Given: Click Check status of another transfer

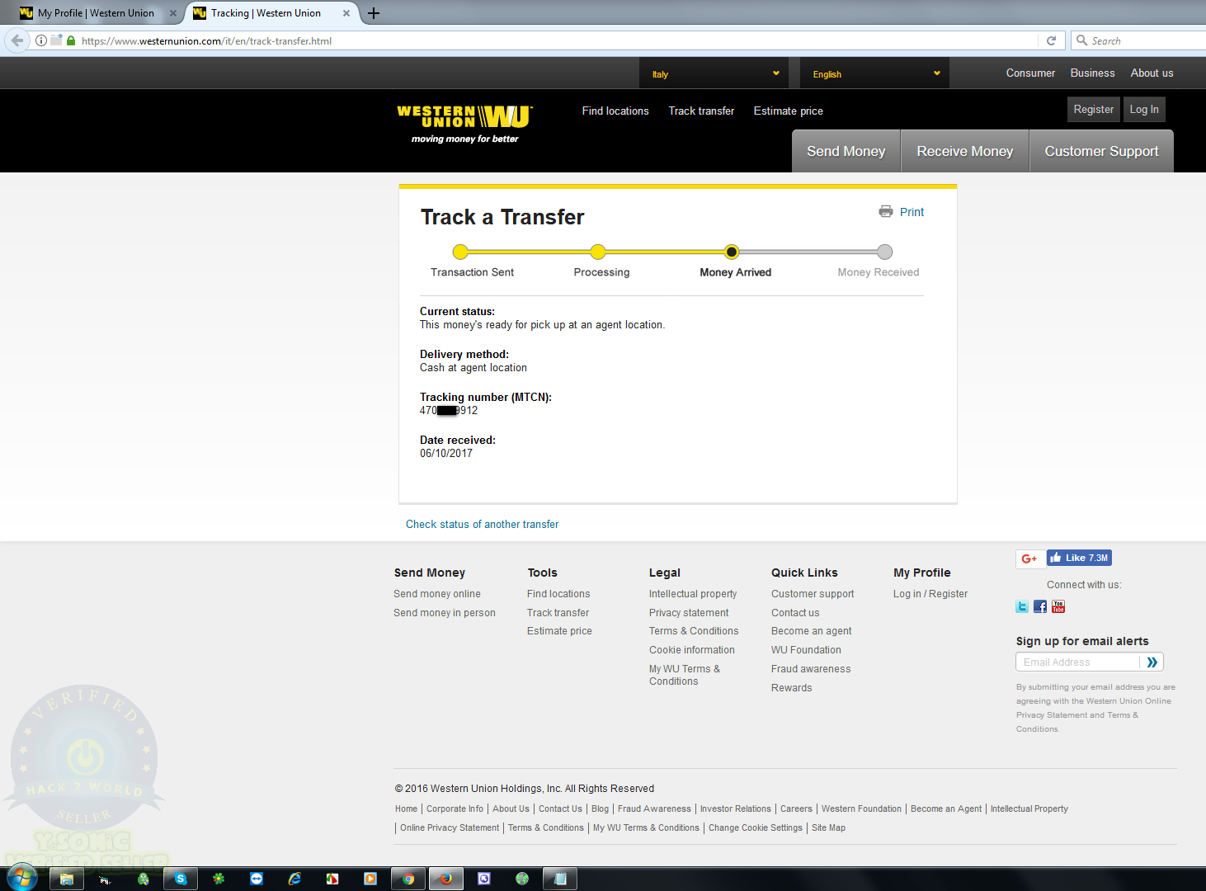Looking at the screenshot, I should pyautogui.click(x=482, y=524).
